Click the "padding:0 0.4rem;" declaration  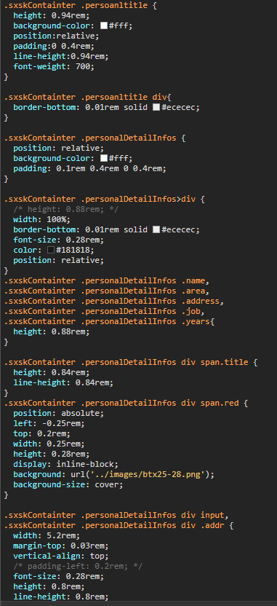click(x=54, y=47)
